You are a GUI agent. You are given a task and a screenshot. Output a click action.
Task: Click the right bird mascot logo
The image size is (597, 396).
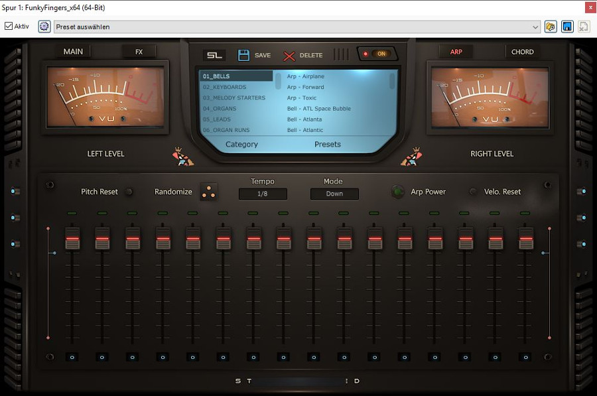coord(411,157)
